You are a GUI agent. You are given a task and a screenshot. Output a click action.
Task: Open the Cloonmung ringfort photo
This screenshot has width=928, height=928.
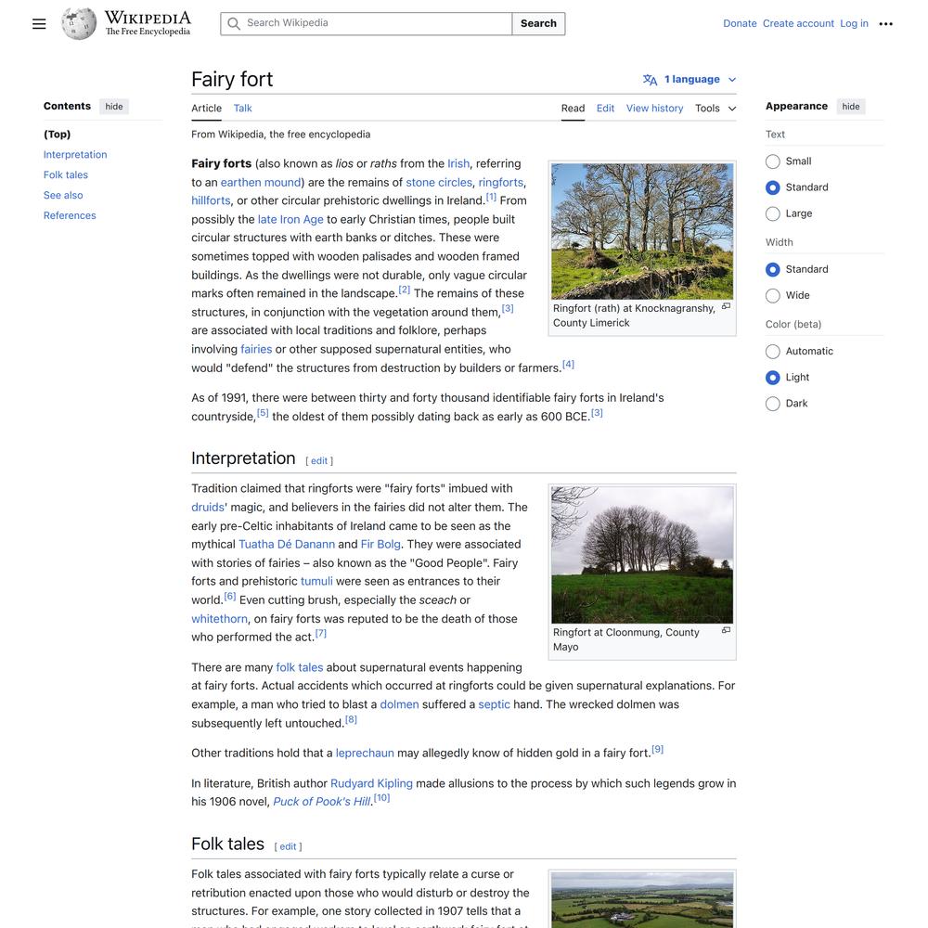coord(642,555)
